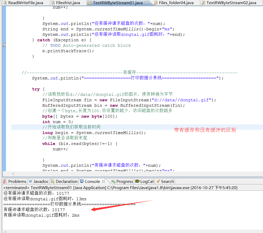Click the 'TODO Auto-generated catch block' comment
This screenshot has height=233, width=263.
(x=87, y=45)
